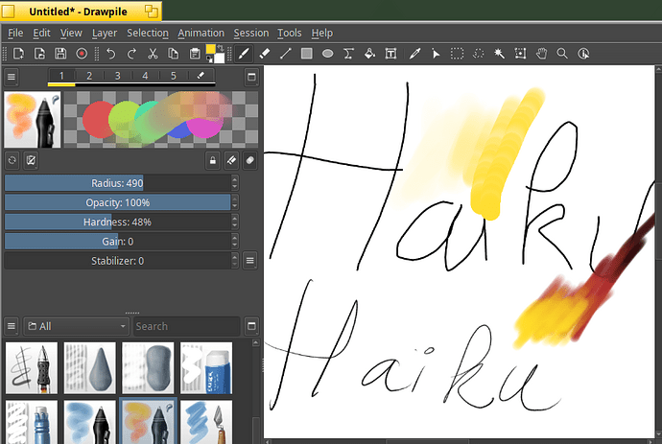This screenshot has width=662, height=444.
Task: Open the stabilizer options menu
Action: 250,261
